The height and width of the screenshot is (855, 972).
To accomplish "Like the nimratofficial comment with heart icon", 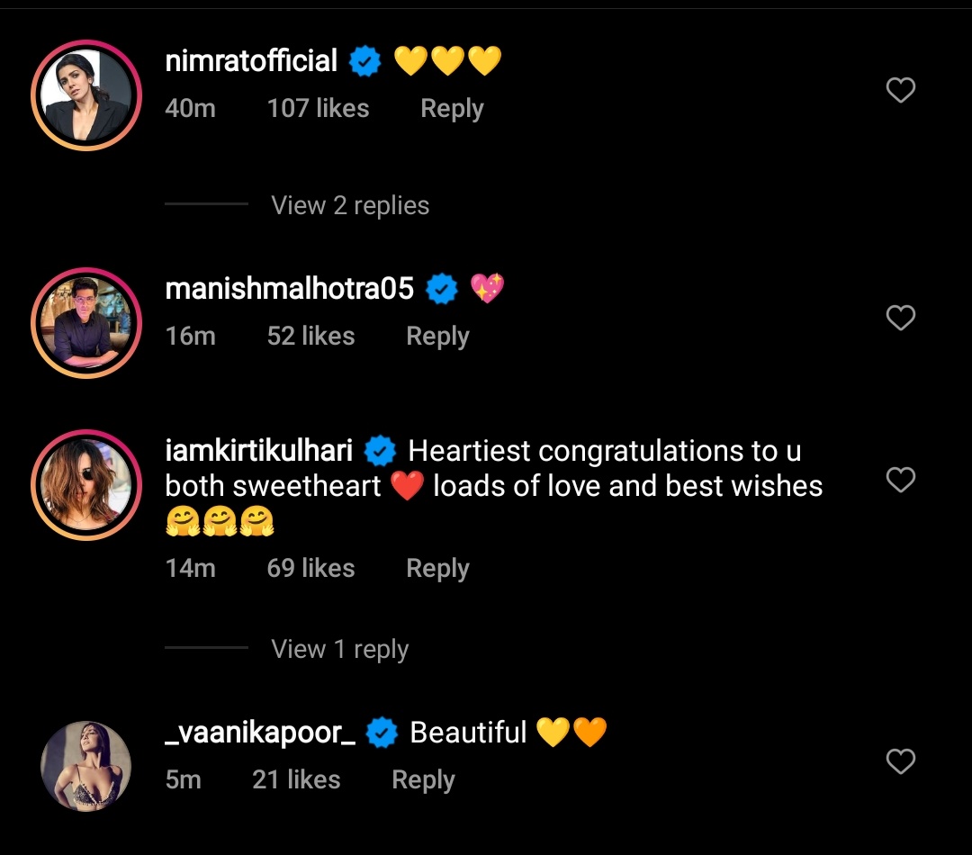I will pyautogui.click(x=901, y=90).
